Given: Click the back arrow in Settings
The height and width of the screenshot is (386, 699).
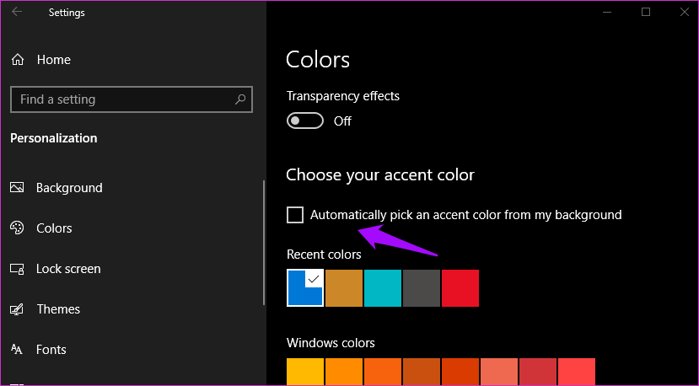Looking at the screenshot, I should coord(17,12).
